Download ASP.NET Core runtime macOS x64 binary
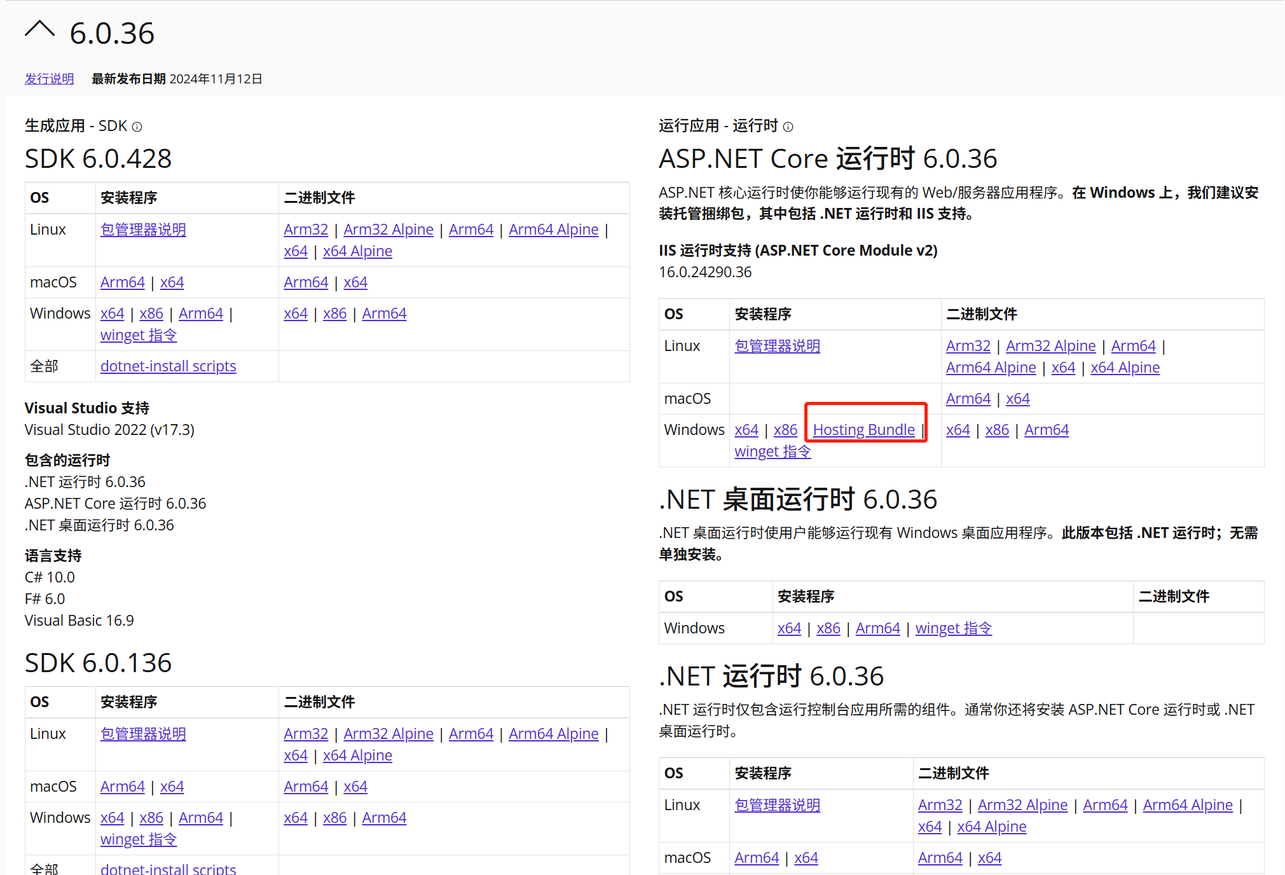This screenshot has width=1285, height=875. pyautogui.click(x=1017, y=399)
